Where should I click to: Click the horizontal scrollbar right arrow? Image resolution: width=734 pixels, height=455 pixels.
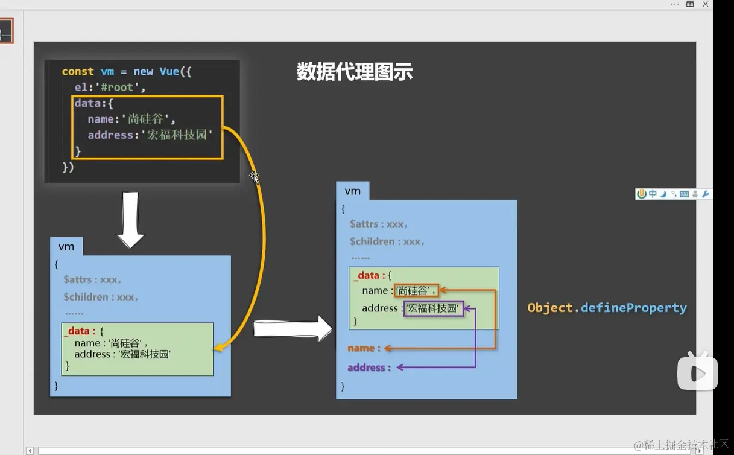tap(700, 450)
